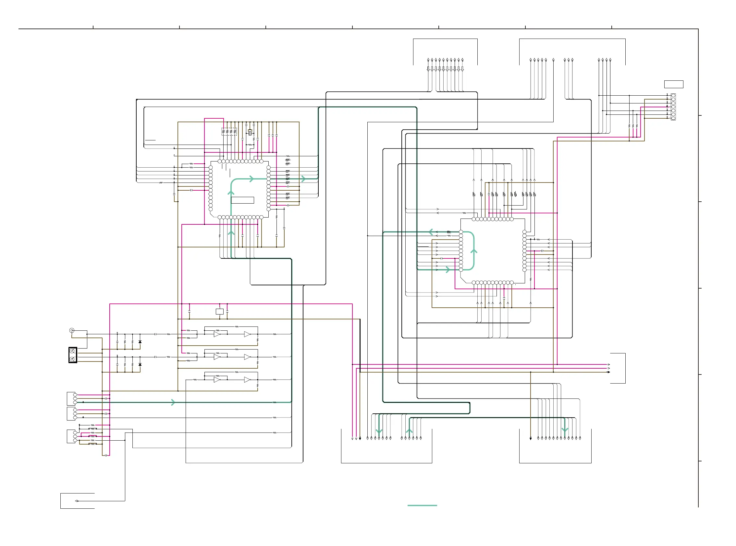Click the empty label rectangle above the seven-pin connector
Viewport: 736px width, 546px height.
coord(673,84)
